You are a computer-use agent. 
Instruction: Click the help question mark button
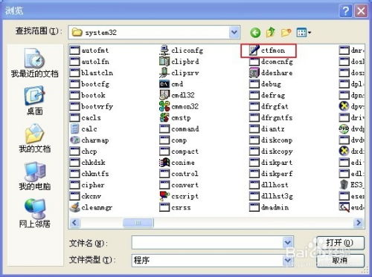pos(345,11)
